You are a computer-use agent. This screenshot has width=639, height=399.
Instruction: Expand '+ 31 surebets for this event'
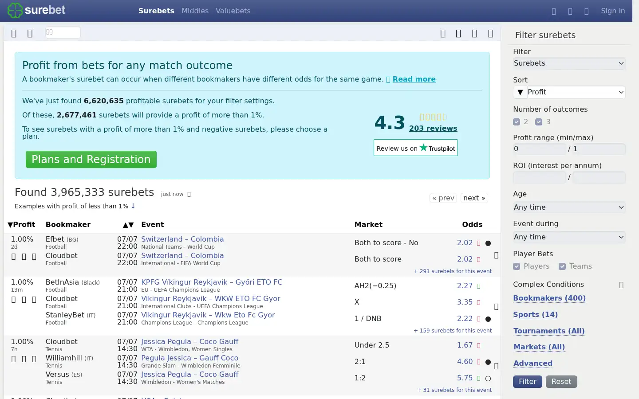(454, 390)
